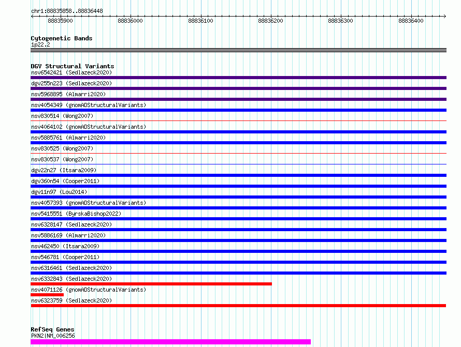Select the nsv830525 (Wong2007) label
This screenshot has width=461, height=347.
(x=62, y=148)
